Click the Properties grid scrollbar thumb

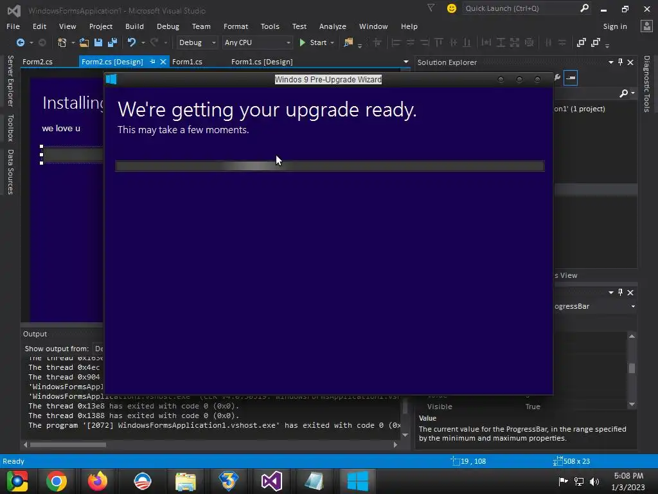pos(632,368)
